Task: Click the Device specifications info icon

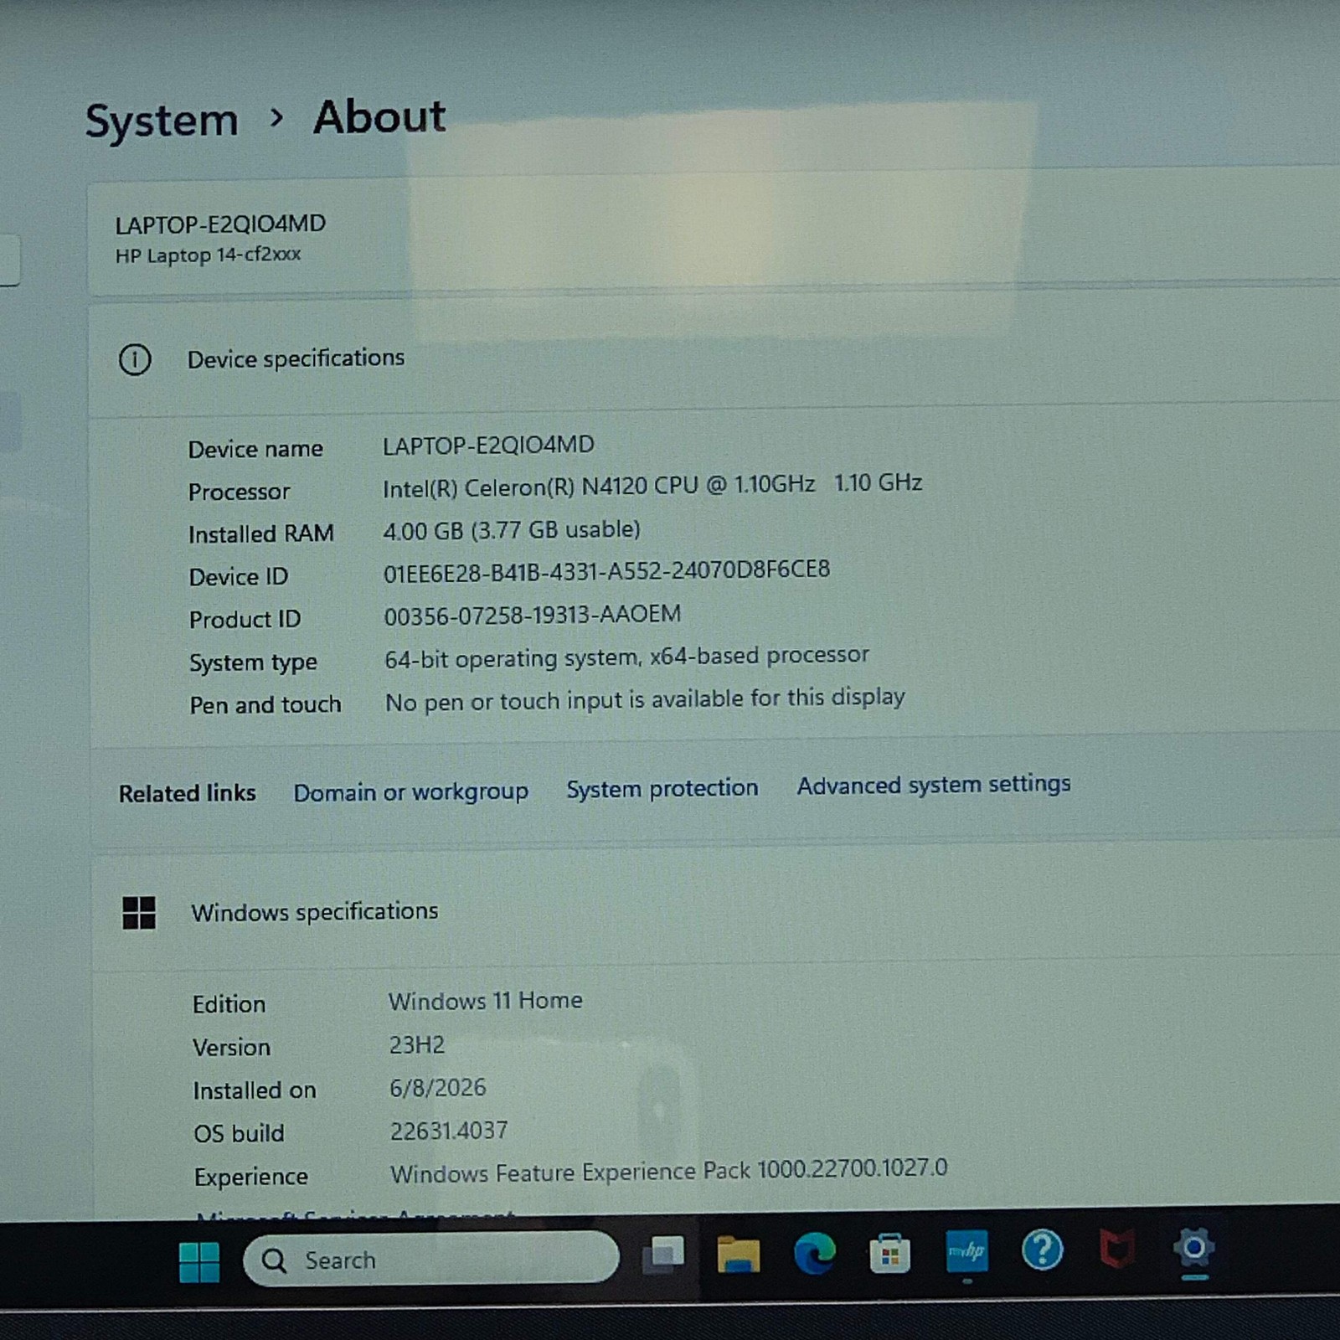Action: [135, 360]
